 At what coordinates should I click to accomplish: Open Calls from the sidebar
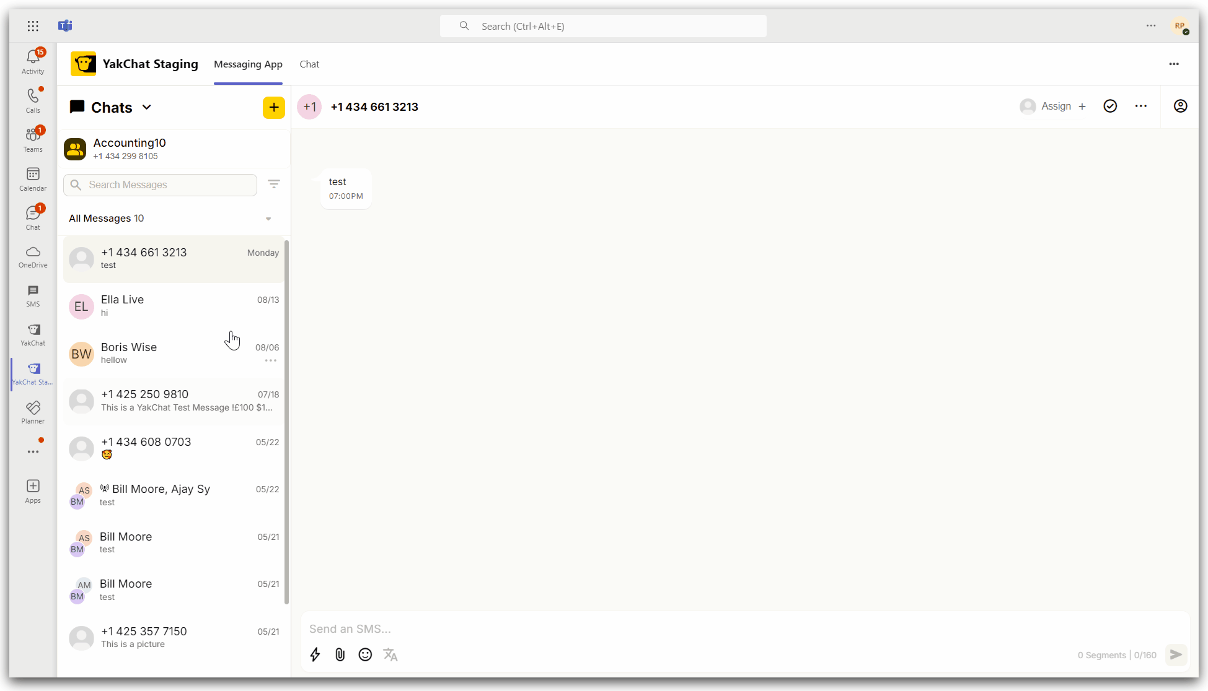(33, 100)
